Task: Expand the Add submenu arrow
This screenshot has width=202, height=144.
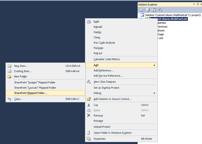Action: [154, 65]
